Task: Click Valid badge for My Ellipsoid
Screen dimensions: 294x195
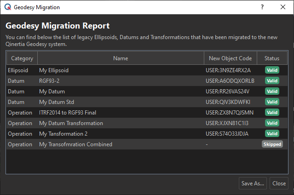Action: point(272,70)
